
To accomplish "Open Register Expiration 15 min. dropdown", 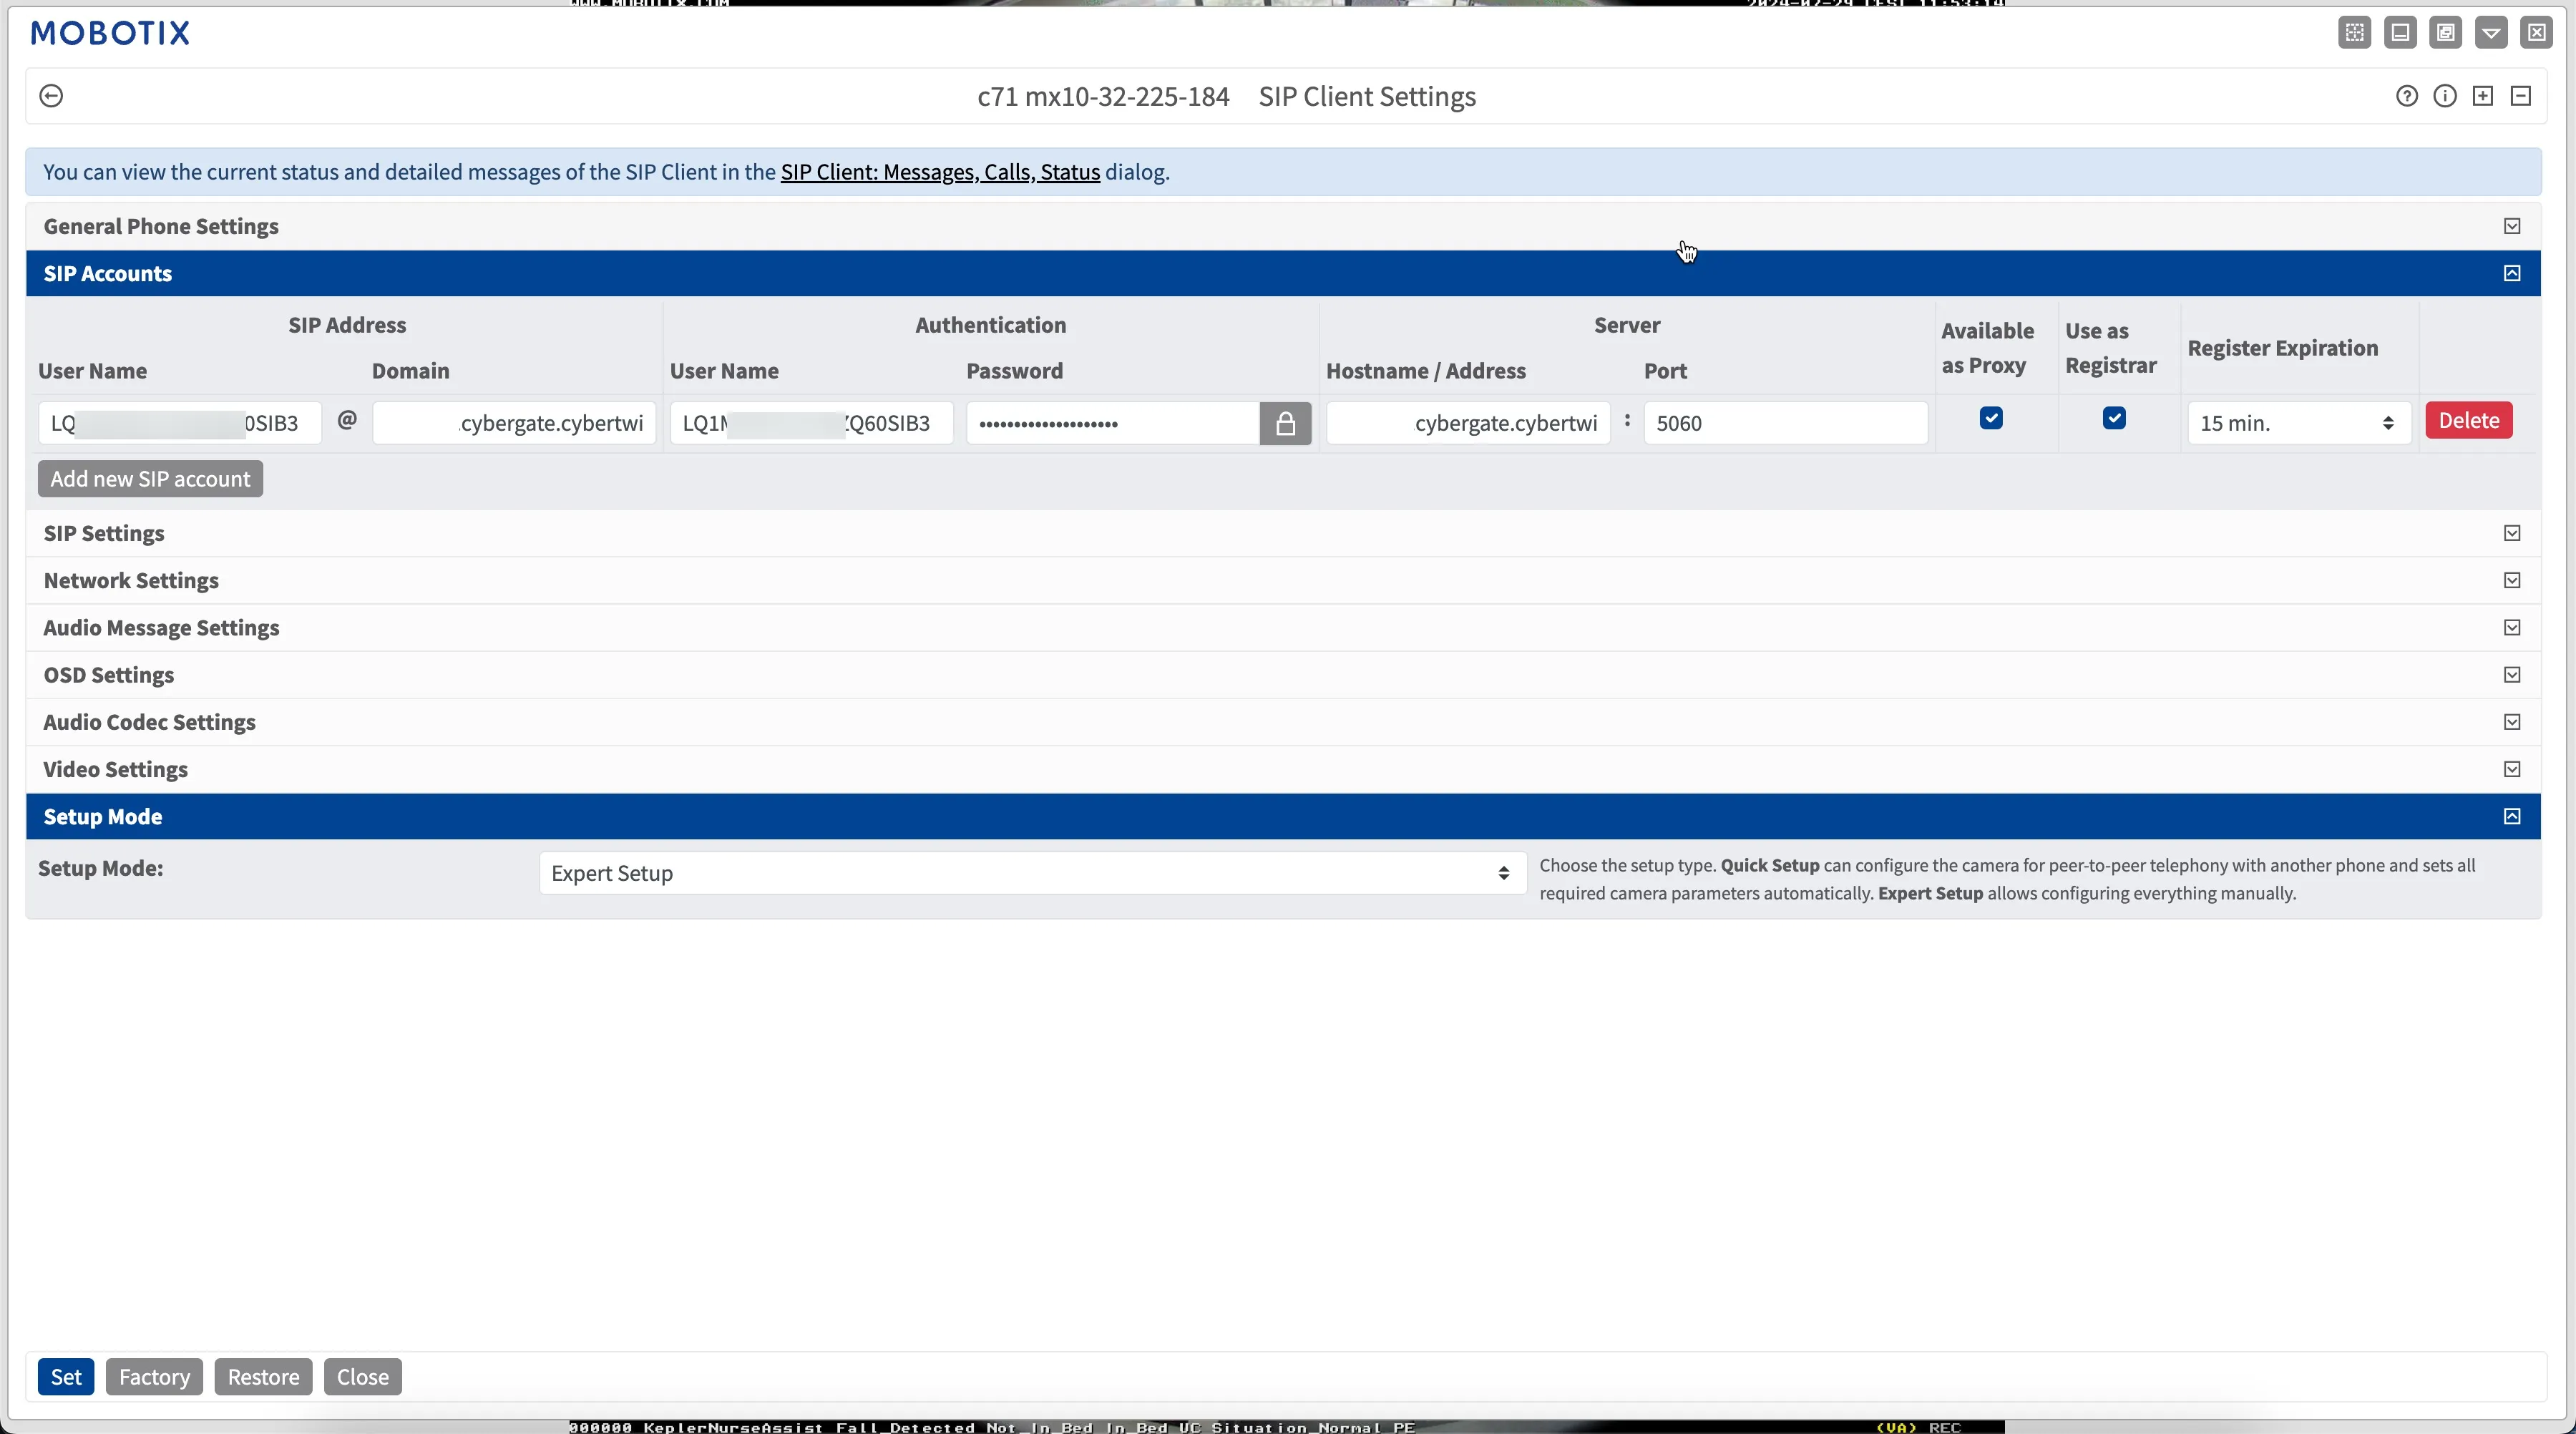I will [x=2299, y=423].
